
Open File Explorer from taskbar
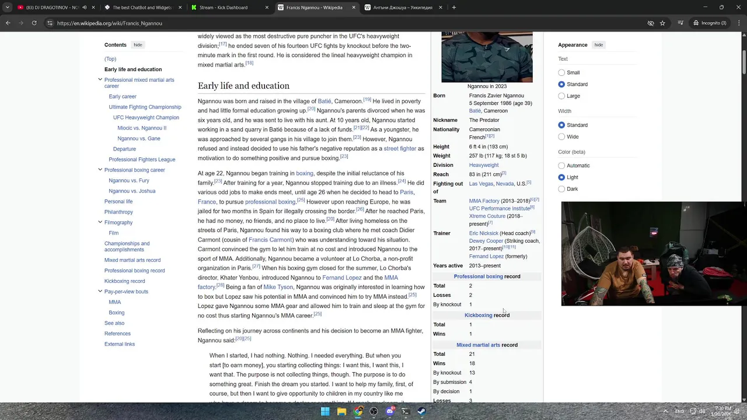click(x=342, y=411)
